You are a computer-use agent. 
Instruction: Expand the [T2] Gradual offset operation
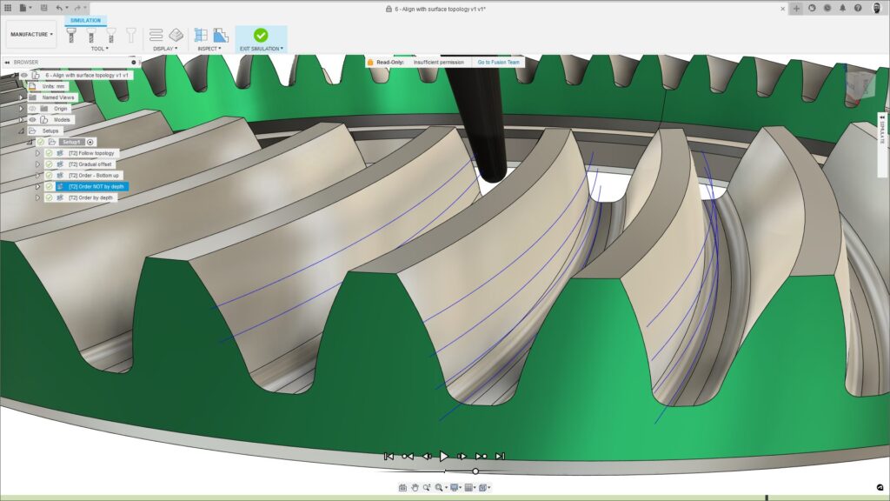pyautogui.click(x=37, y=164)
